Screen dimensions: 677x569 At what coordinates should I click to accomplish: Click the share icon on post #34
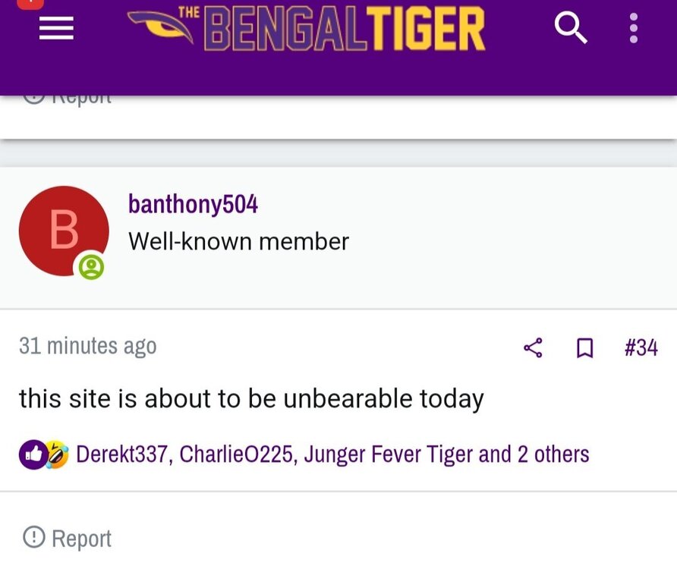tap(534, 347)
